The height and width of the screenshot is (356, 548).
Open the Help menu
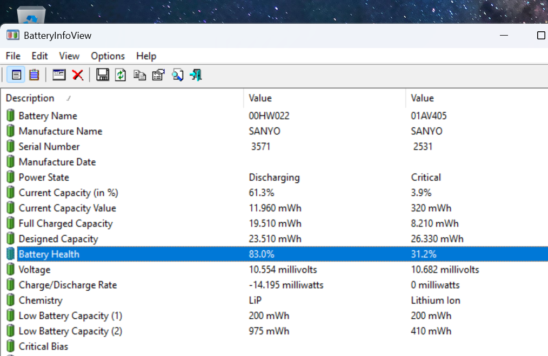point(146,56)
